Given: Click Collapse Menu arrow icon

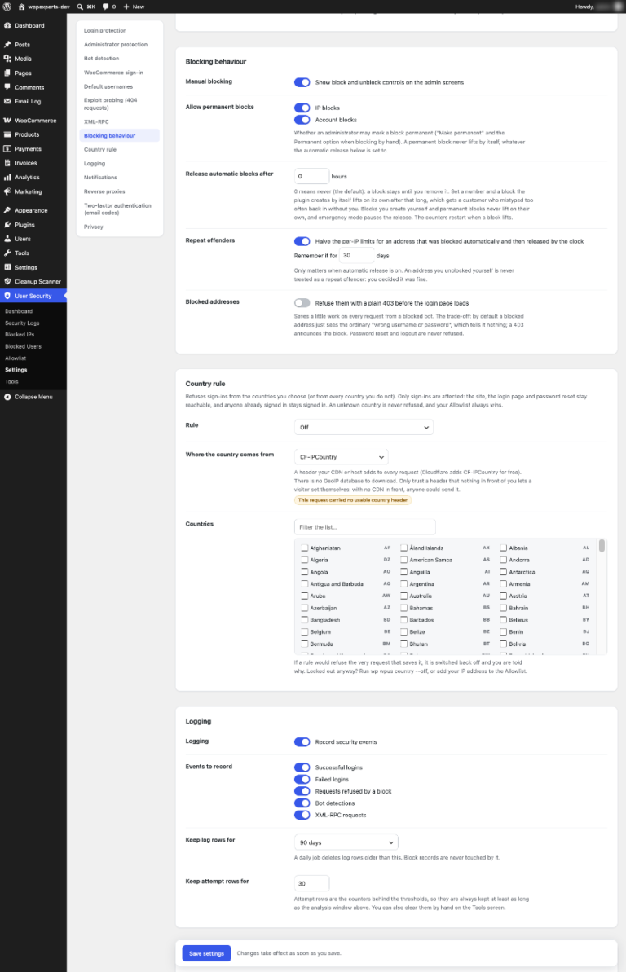Looking at the screenshot, I should point(7,397).
